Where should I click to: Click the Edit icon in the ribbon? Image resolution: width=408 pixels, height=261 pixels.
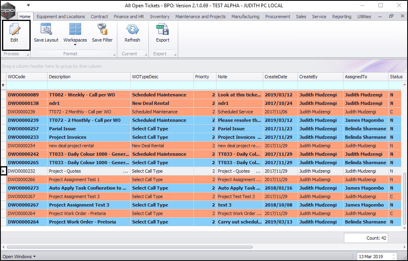(15, 29)
